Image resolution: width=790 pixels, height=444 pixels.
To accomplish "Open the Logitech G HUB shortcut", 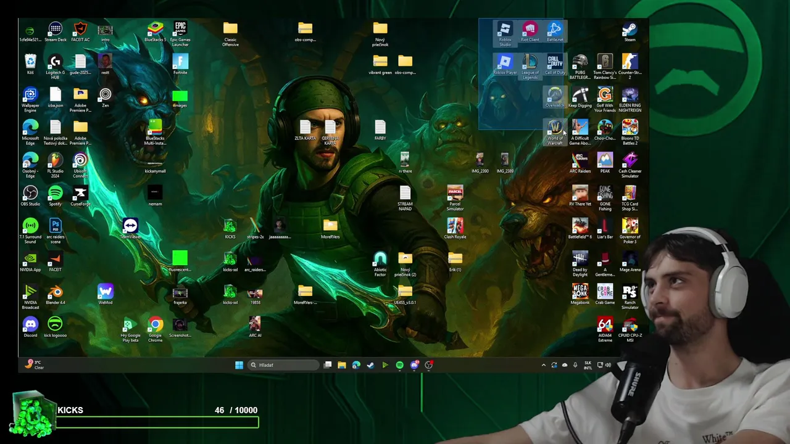I will [56, 67].
